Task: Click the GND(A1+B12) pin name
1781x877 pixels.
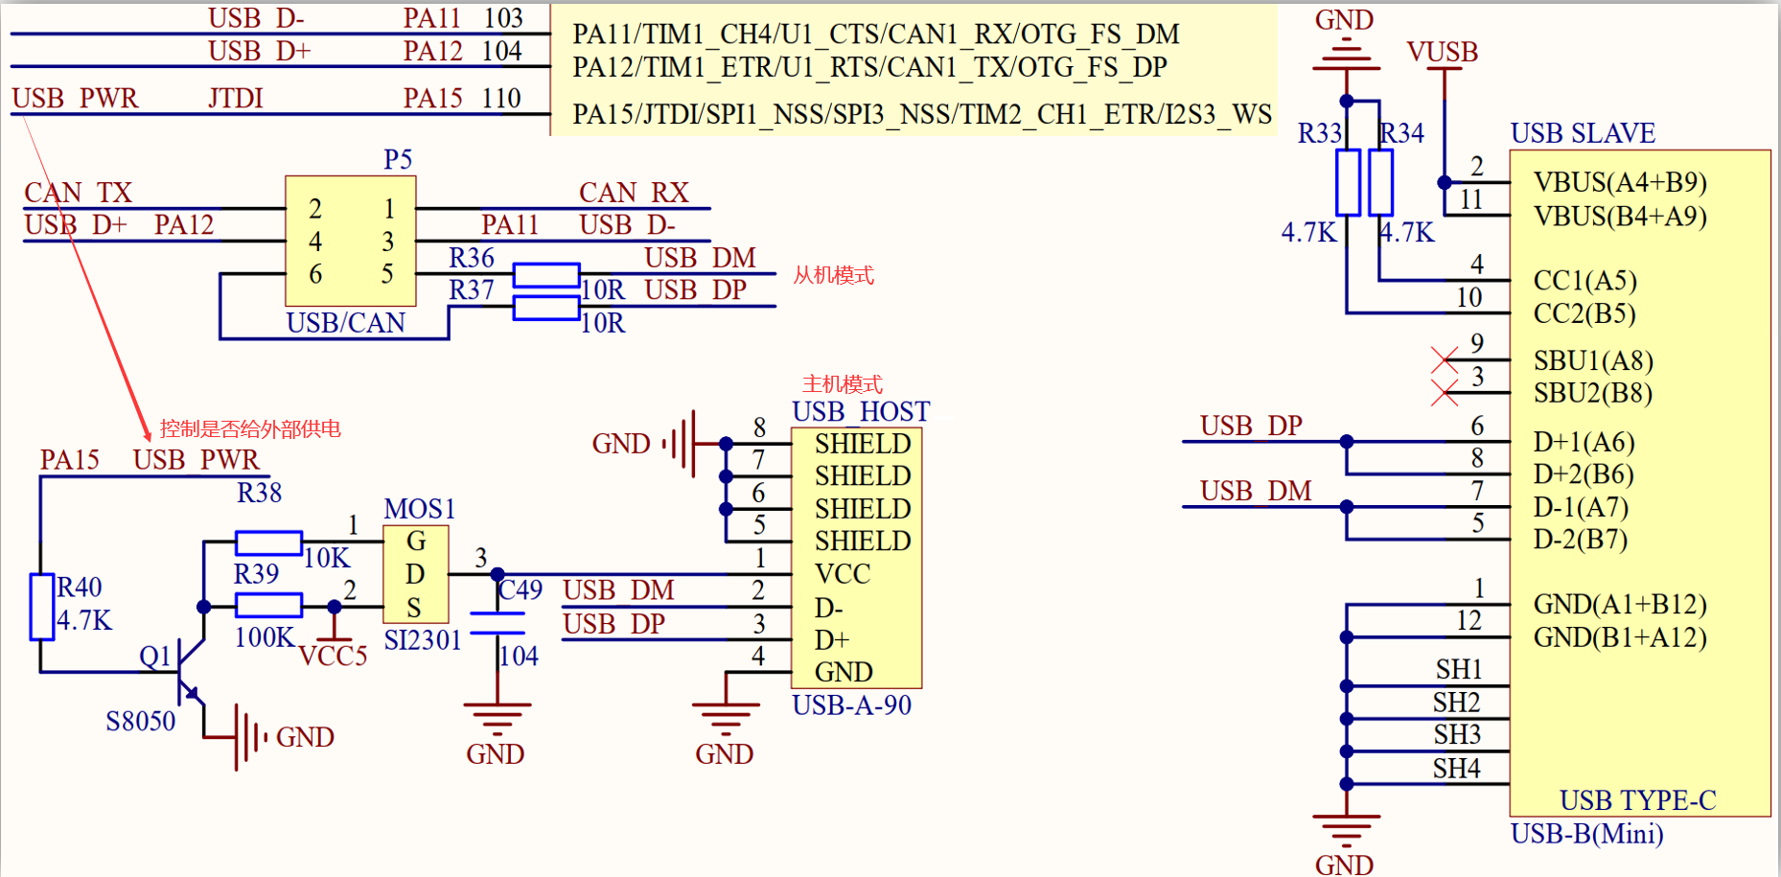Action: click(1620, 605)
